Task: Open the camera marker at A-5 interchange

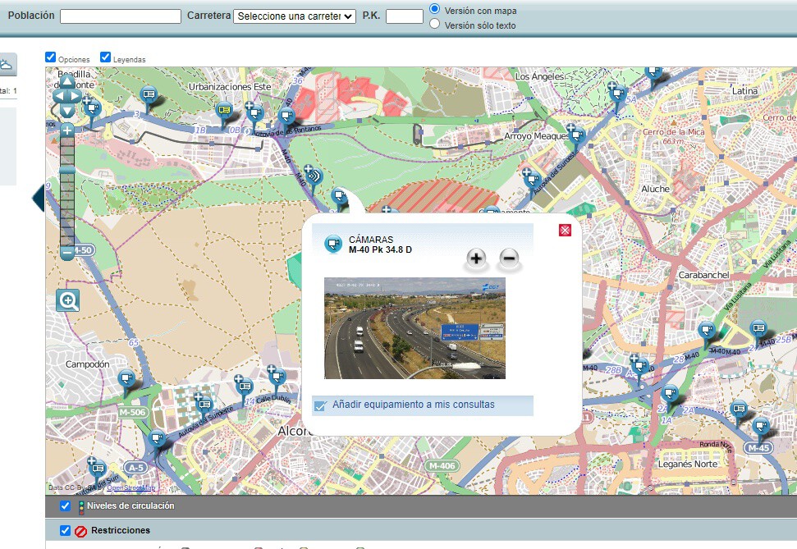Action: tap(157, 439)
